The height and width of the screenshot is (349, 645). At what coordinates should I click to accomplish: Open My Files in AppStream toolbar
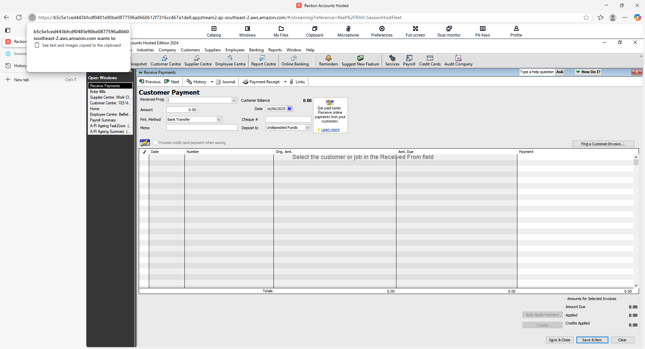281,32
